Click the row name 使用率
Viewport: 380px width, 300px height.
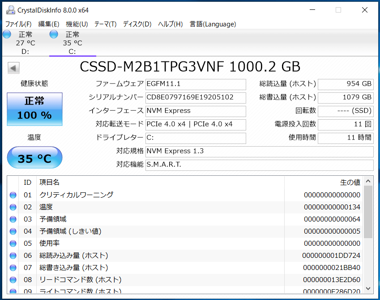tap(49, 243)
